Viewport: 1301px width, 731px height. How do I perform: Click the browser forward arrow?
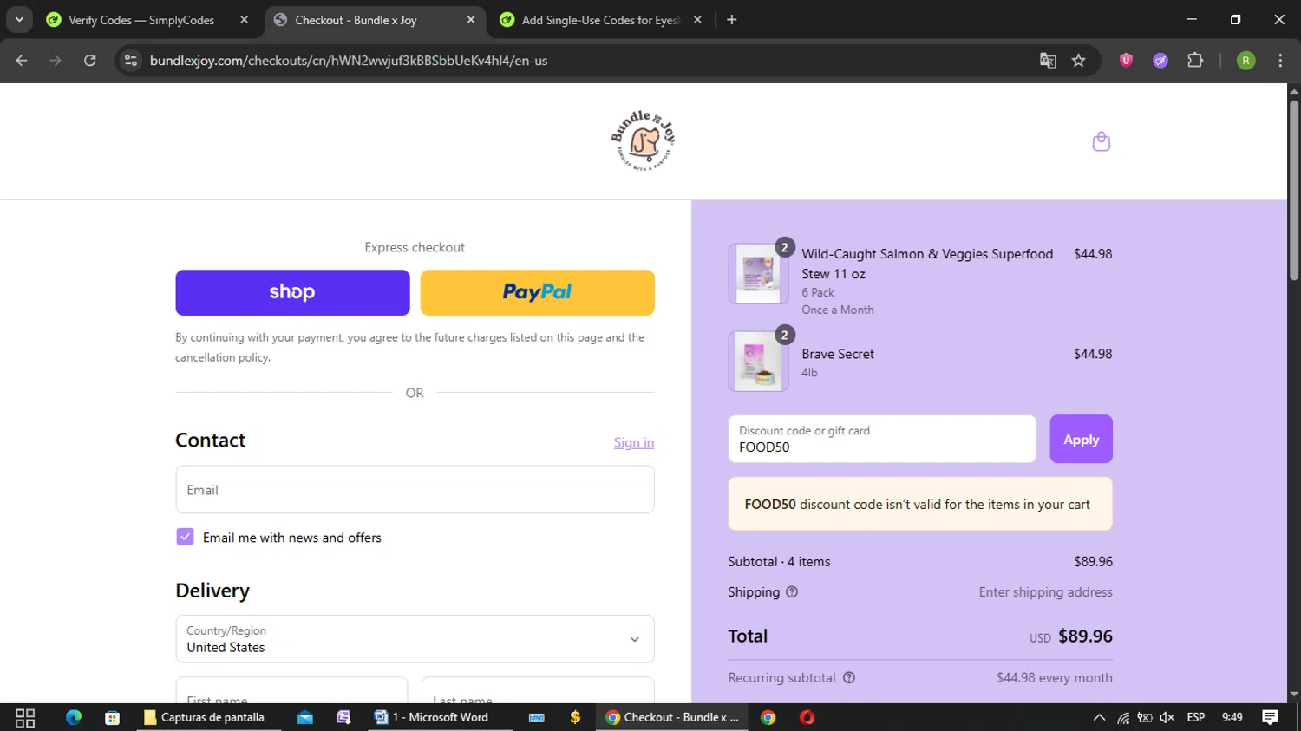(56, 61)
